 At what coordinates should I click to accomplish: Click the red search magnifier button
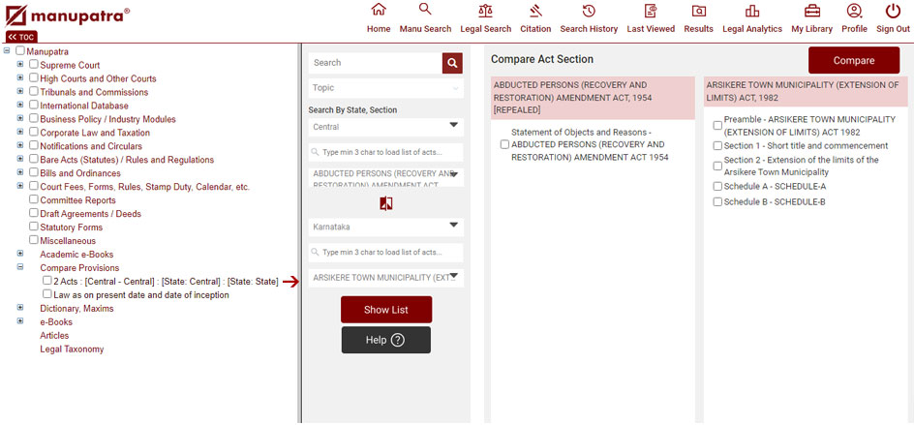point(452,63)
